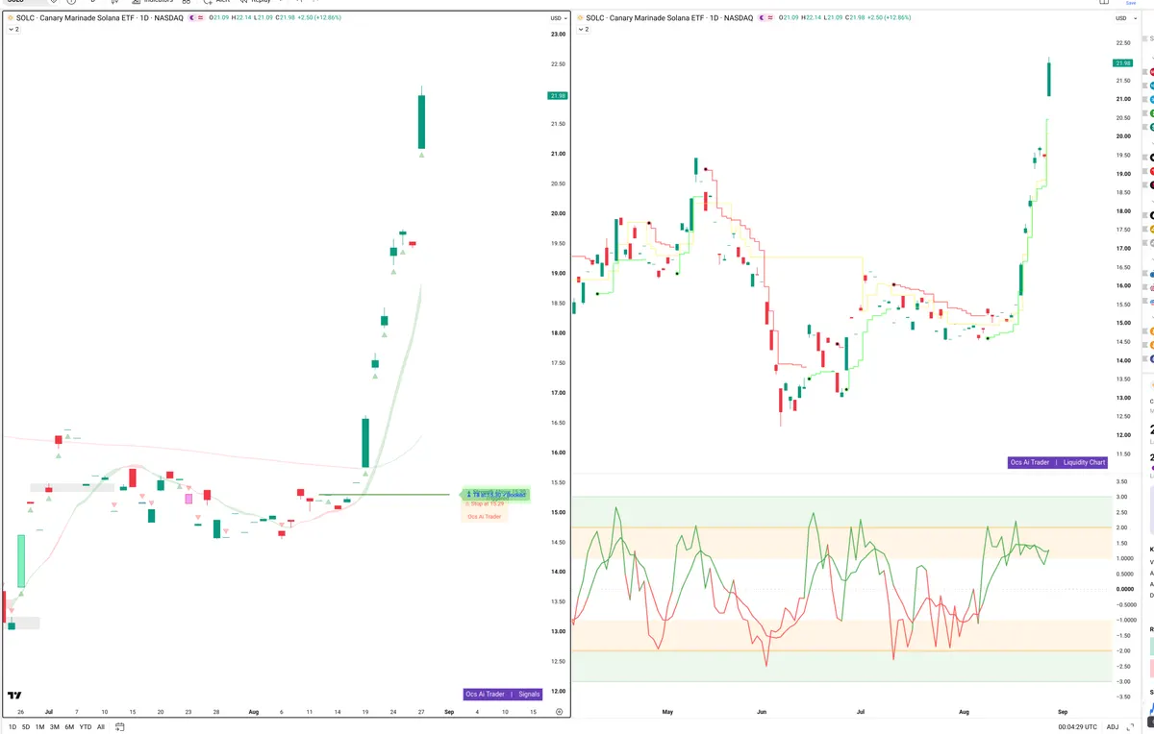Expand the indicator legend '2' on right chart
This screenshot has width=1154, height=734.
click(x=581, y=30)
